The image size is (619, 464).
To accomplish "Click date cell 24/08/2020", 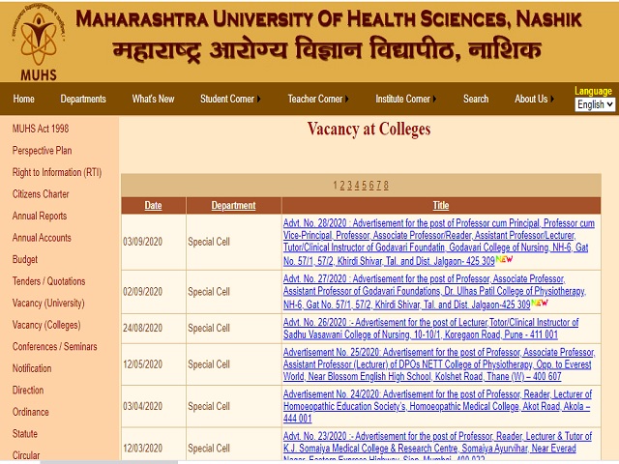I will click(x=142, y=329).
